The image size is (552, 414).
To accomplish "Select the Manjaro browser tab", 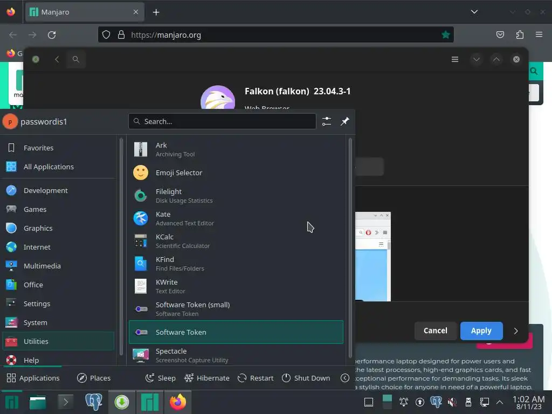I will [85, 12].
